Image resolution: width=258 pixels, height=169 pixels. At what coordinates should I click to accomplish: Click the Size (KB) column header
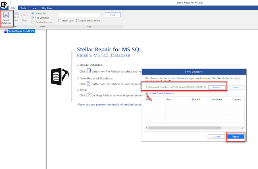pos(201,99)
